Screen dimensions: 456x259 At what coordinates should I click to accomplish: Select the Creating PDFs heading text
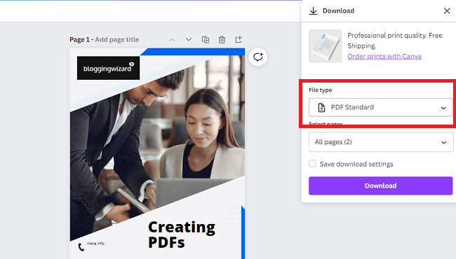click(x=182, y=234)
